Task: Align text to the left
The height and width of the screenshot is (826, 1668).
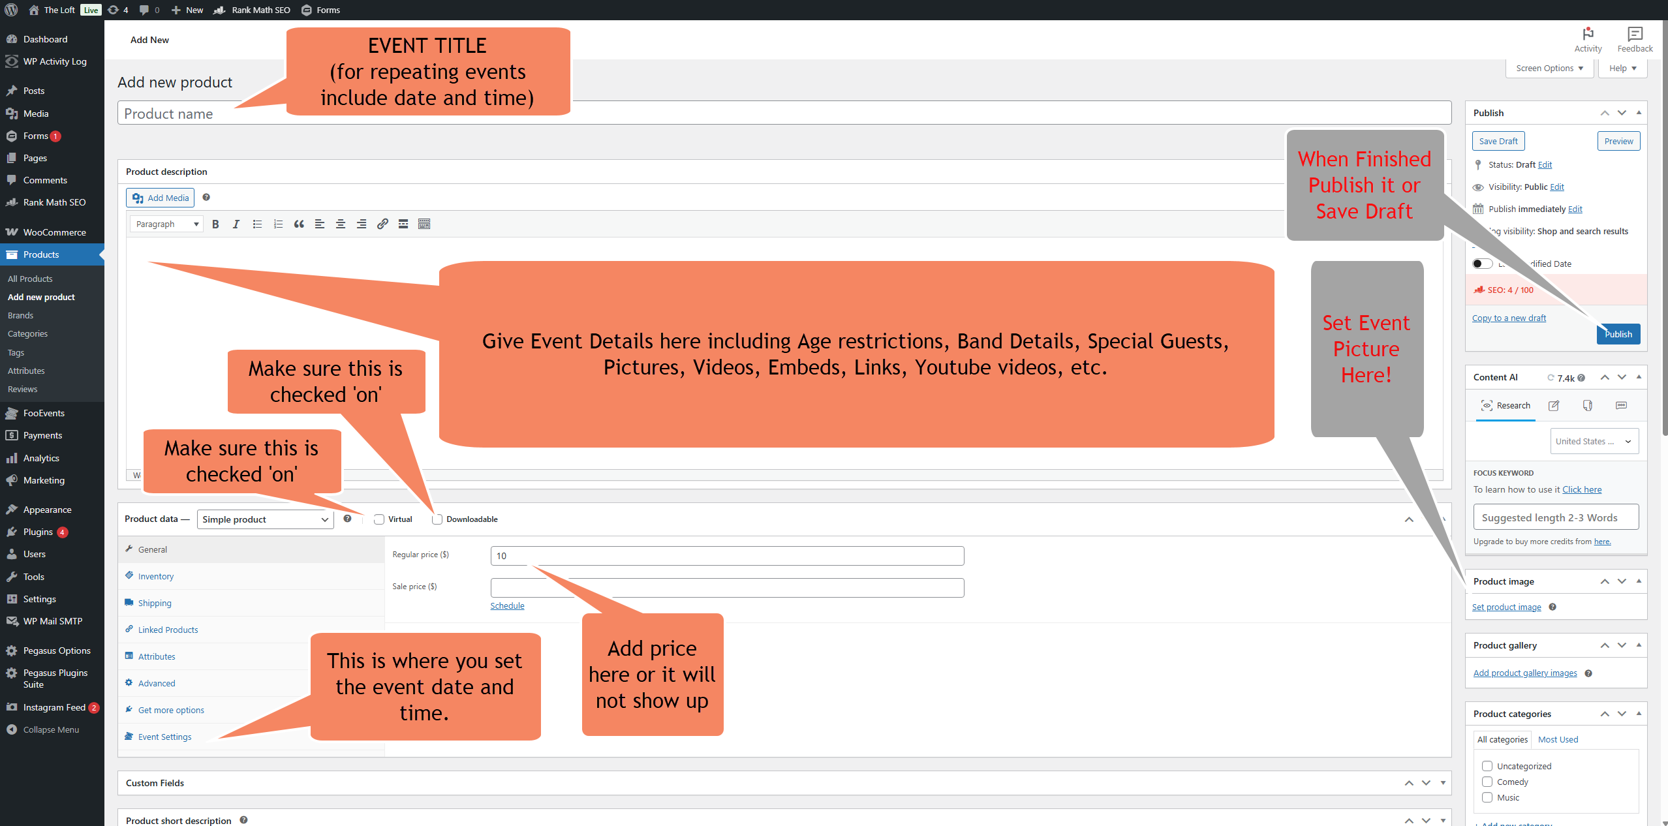Action: coord(320,224)
